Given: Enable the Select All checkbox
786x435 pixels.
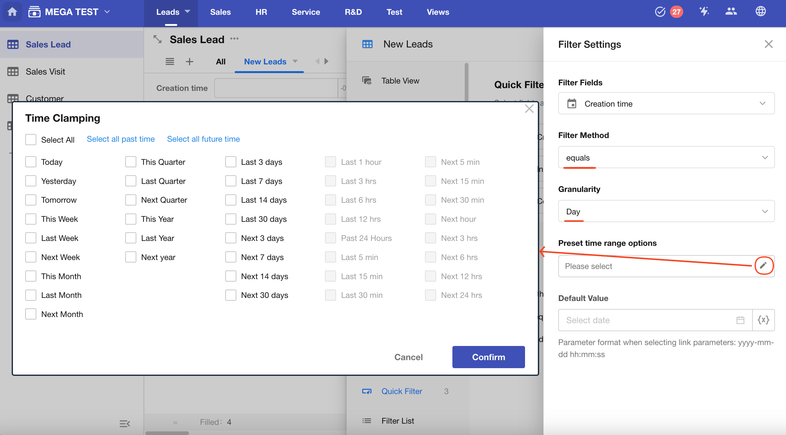Looking at the screenshot, I should (x=31, y=140).
